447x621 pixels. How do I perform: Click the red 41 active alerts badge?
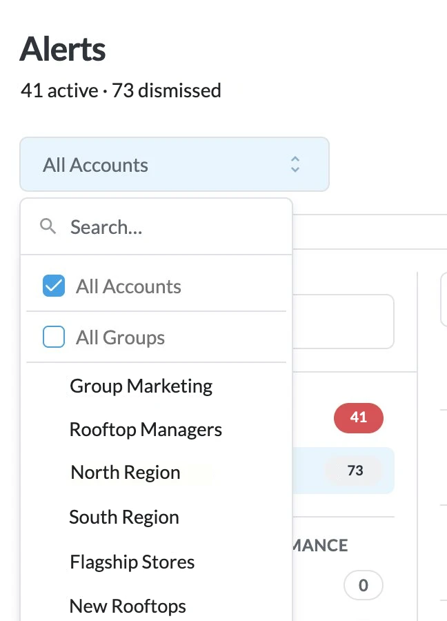click(359, 418)
